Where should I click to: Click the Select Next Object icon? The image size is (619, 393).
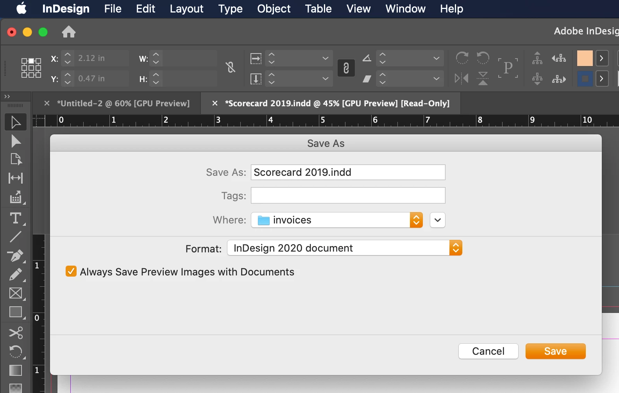pos(559,79)
